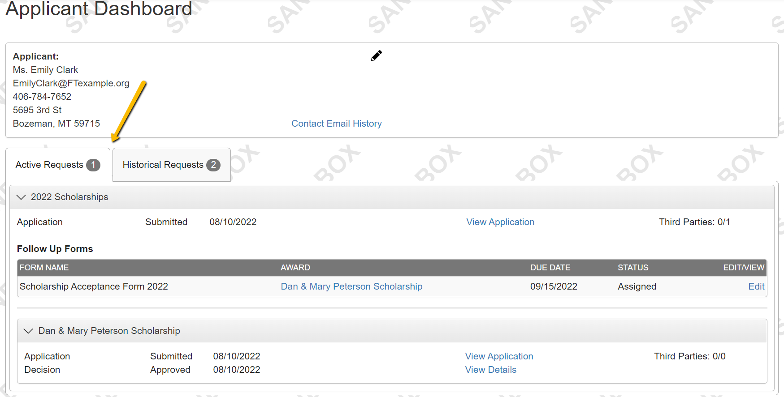Viewport: 784px width, 397px height.
Task: Click the FORM NAME column header
Action: click(x=44, y=268)
